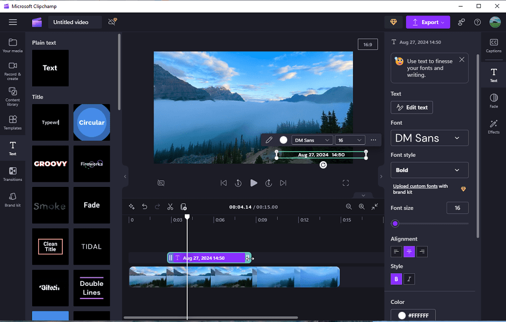Select the plain Text thumbnail
Image resolution: width=506 pixels, height=322 pixels.
click(50, 68)
